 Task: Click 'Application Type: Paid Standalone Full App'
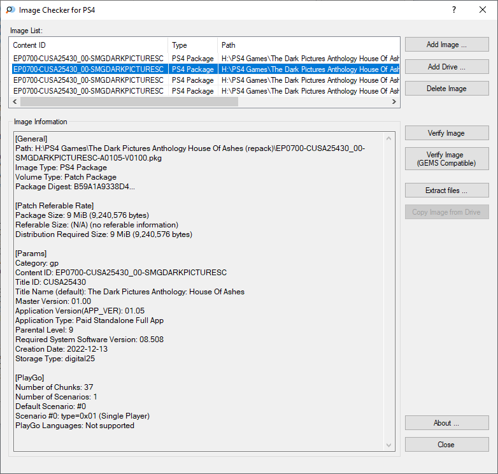tap(89, 320)
